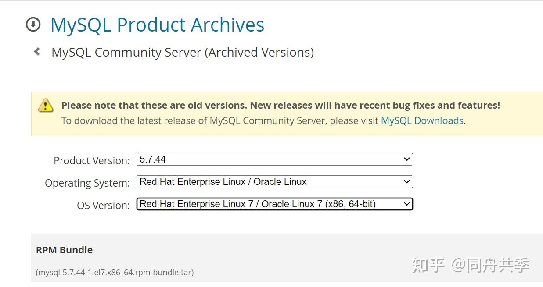The height and width of the screenshot is (287, 543).
Task: Click the Product Version label
Action: point(92,160)
